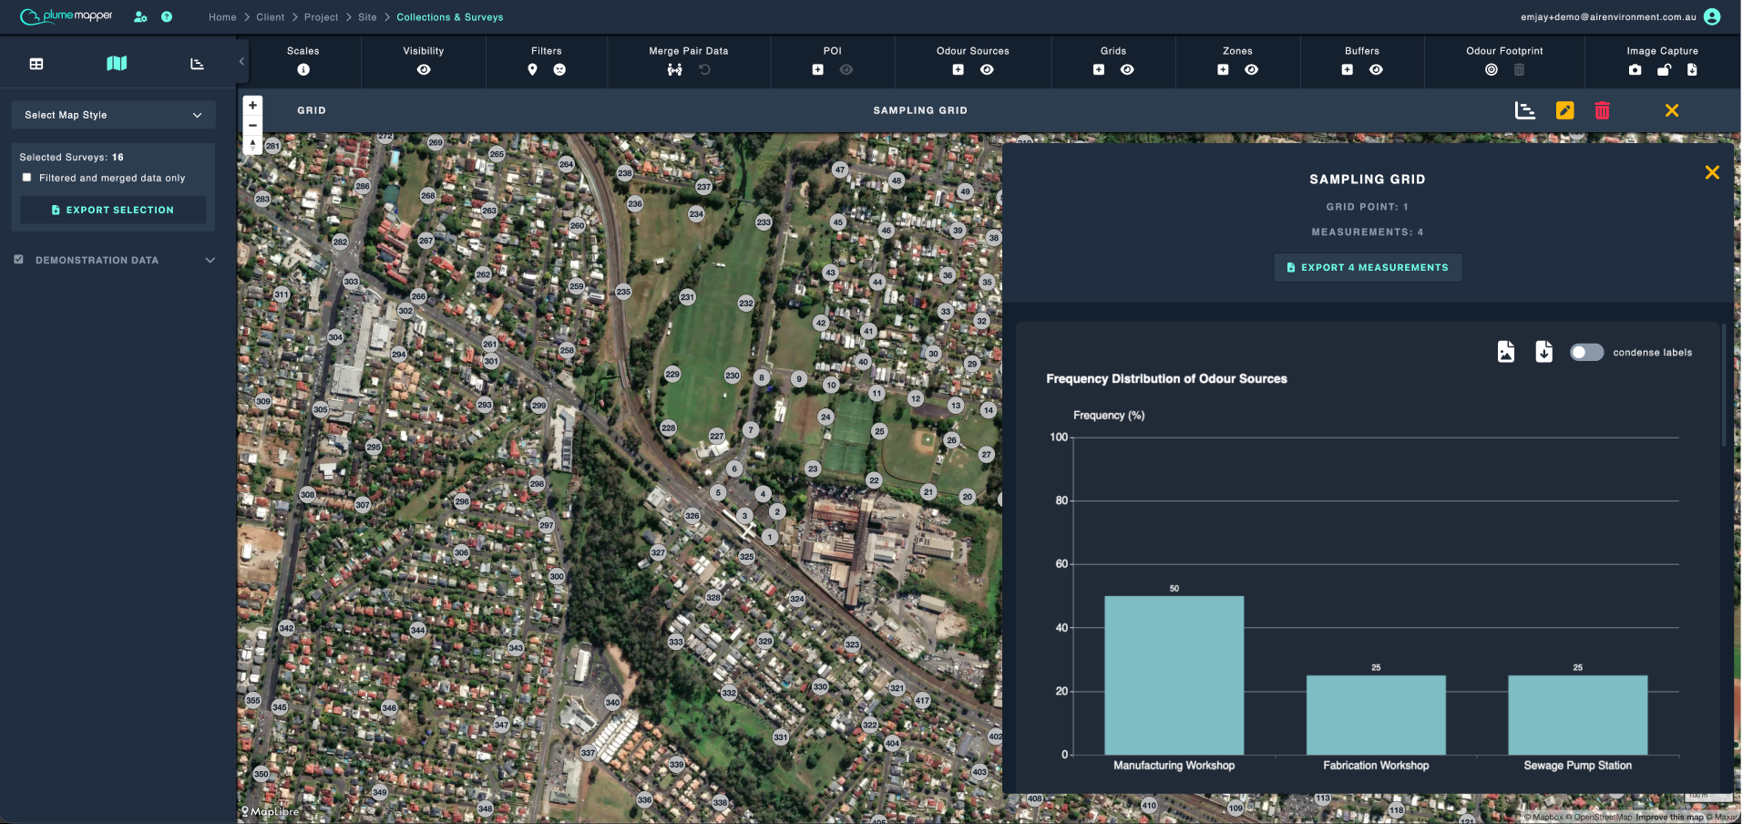Download captured image file icon
Screen dimensions: 1743x824
click(x=1692, y=69)
